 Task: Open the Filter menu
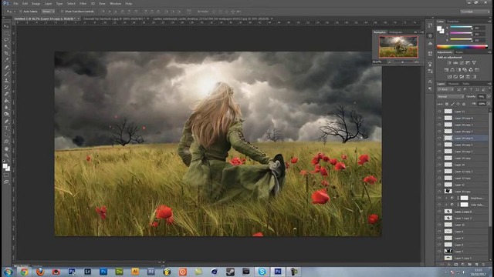pyautogui.click(x=83, y=4)
